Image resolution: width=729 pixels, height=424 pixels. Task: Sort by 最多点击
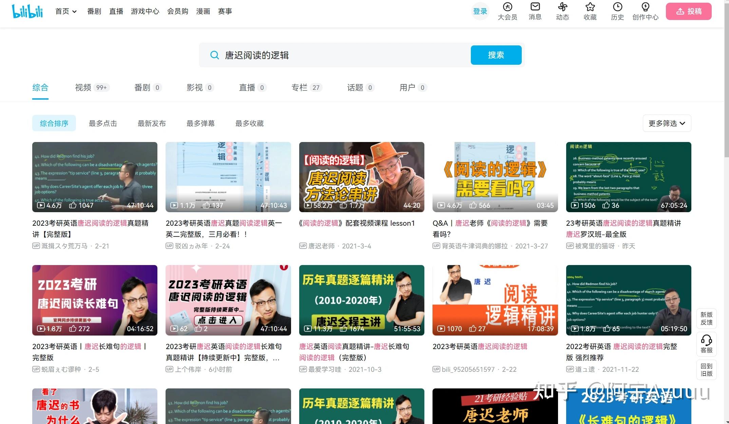(x=103, y=123)
